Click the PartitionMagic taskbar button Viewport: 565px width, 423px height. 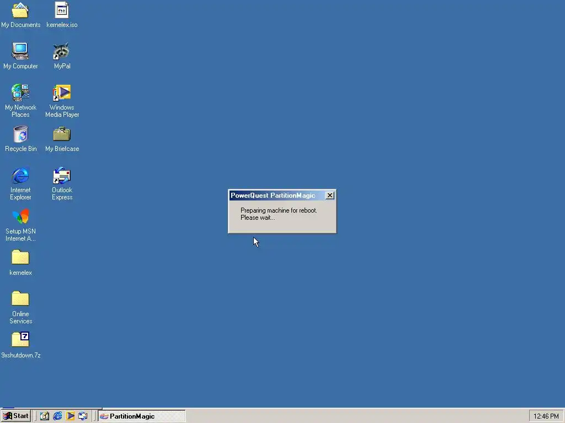point(142,416)
